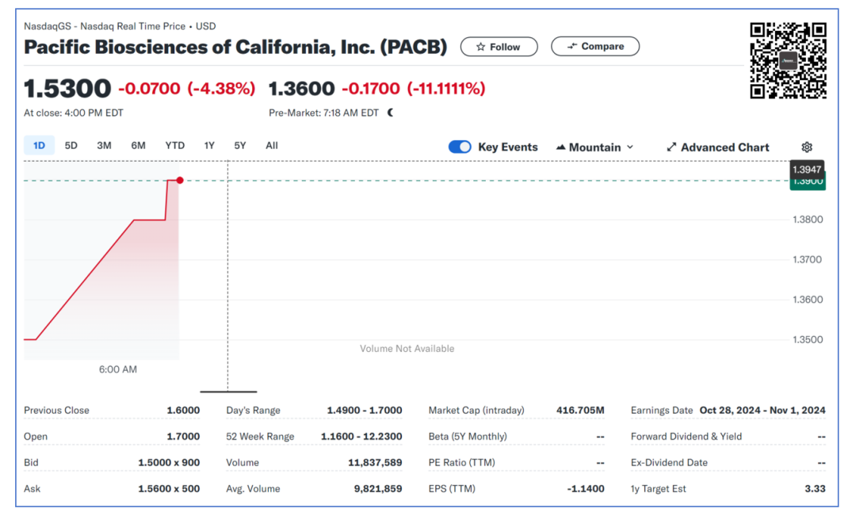Click the Previous Close value 1.6000
The width and height of the screenshot is (856, 516).
pyautogui.click(x=183, y=410)
